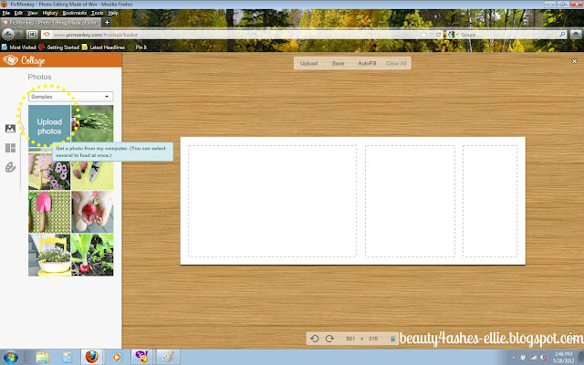The height and width of the screenshot is (365, 584).
Task: Select the garden shears on yellow photo
Action: tap(92, 175)
